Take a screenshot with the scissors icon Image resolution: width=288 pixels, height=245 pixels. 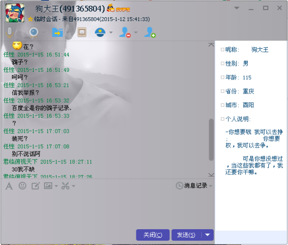tap(65, 186)
